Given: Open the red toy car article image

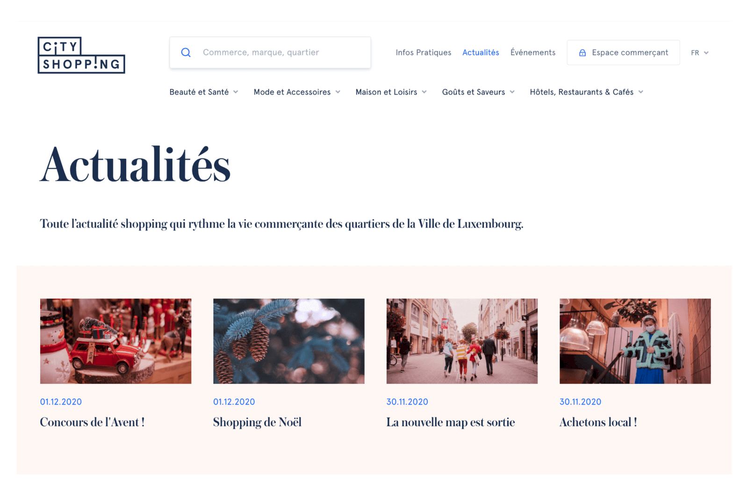Looking at the screenshot, I should [x=115, y=341].
